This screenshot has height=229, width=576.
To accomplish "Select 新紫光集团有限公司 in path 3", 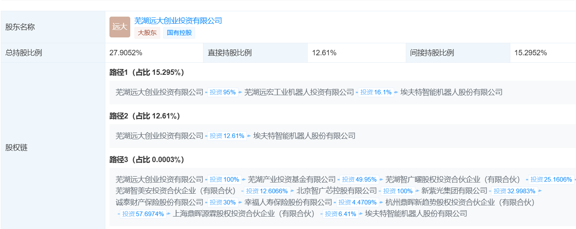I will click(454, 191).
